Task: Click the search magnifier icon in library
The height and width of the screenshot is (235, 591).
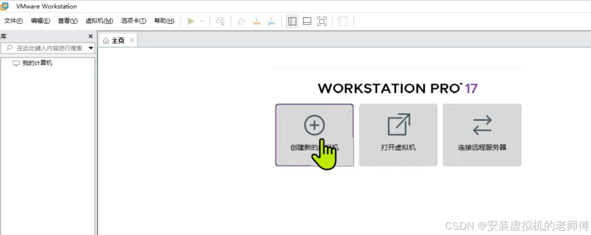Action: [x=10, y=48]
